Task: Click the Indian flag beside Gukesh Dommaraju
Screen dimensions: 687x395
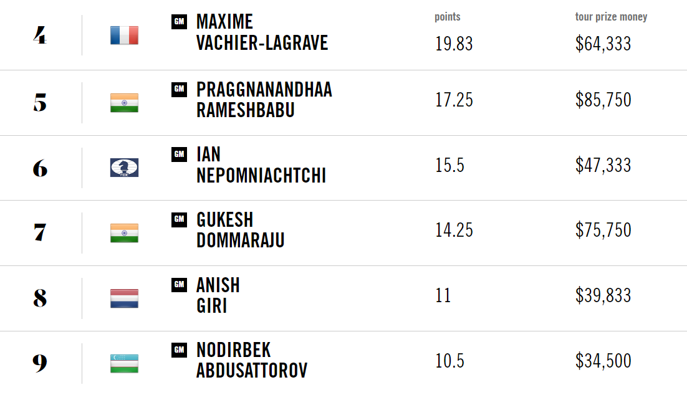Action: pos(125,233)
